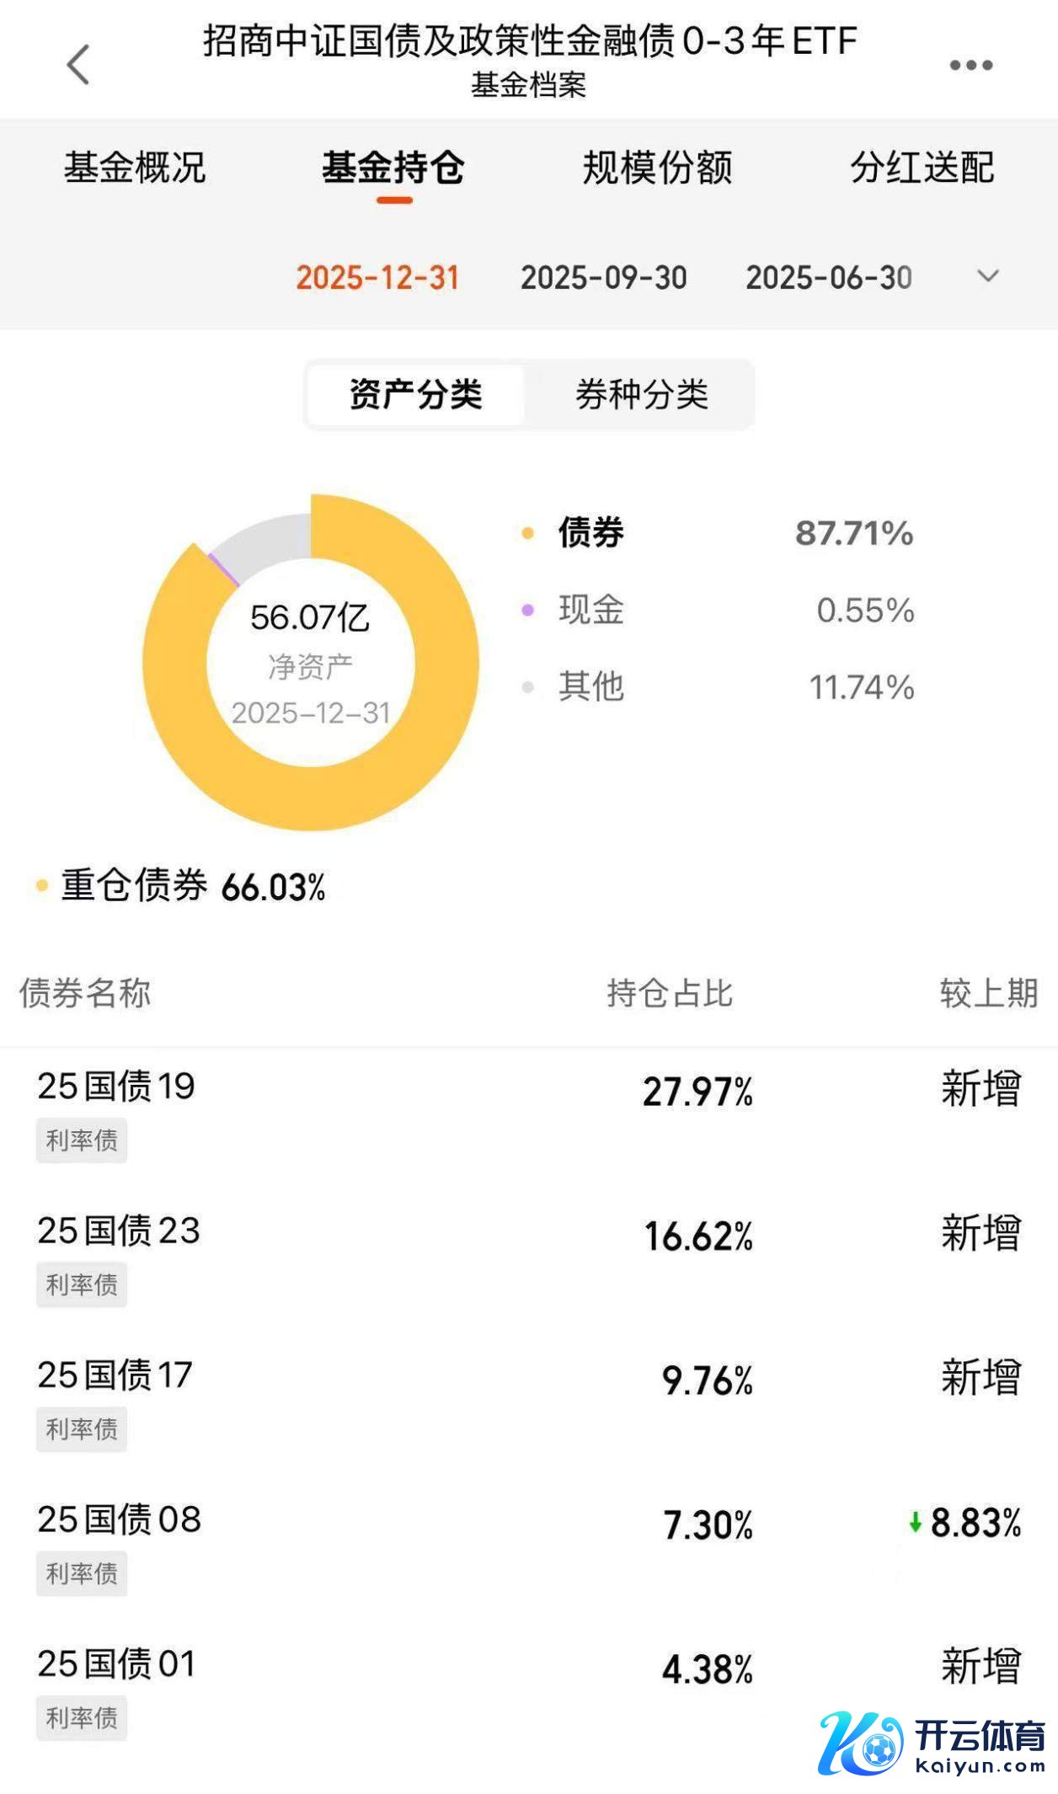Viewport: 1058px width, 1794px height.
Task: Click the gray dot beside 其他 legend
Action: click(x=528, y=687)
